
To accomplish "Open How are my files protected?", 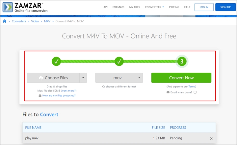I will (x=59, y=95).
